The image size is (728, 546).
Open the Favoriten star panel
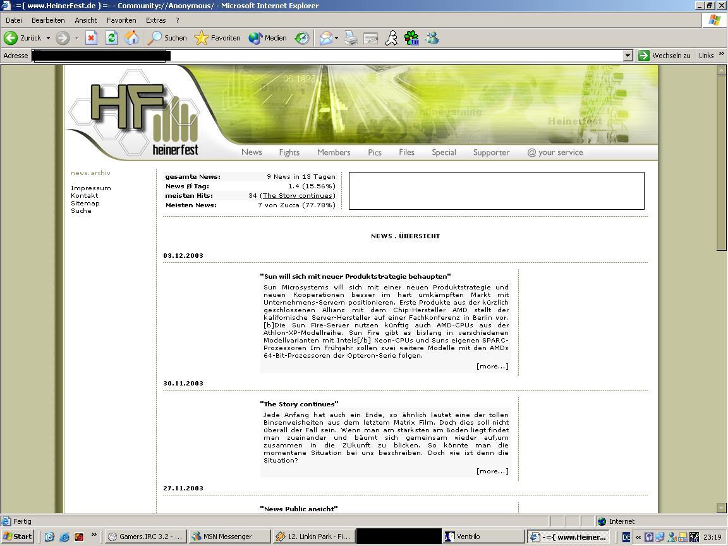pyautogui.click(x=217, y=38)
